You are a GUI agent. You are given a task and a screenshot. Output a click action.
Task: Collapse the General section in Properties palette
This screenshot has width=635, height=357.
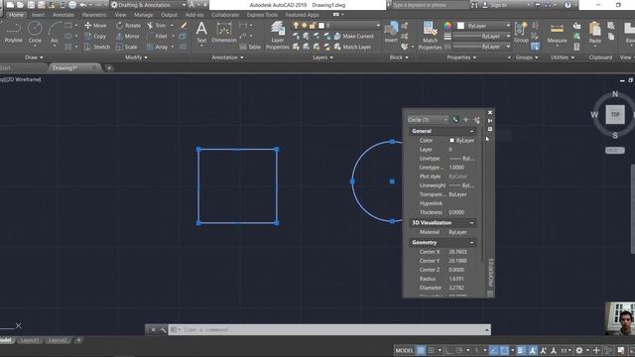click(x=472, y=131)
